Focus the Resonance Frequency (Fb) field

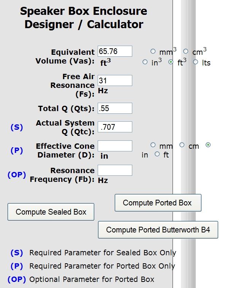pyautogui.click(x=115, y=170)
